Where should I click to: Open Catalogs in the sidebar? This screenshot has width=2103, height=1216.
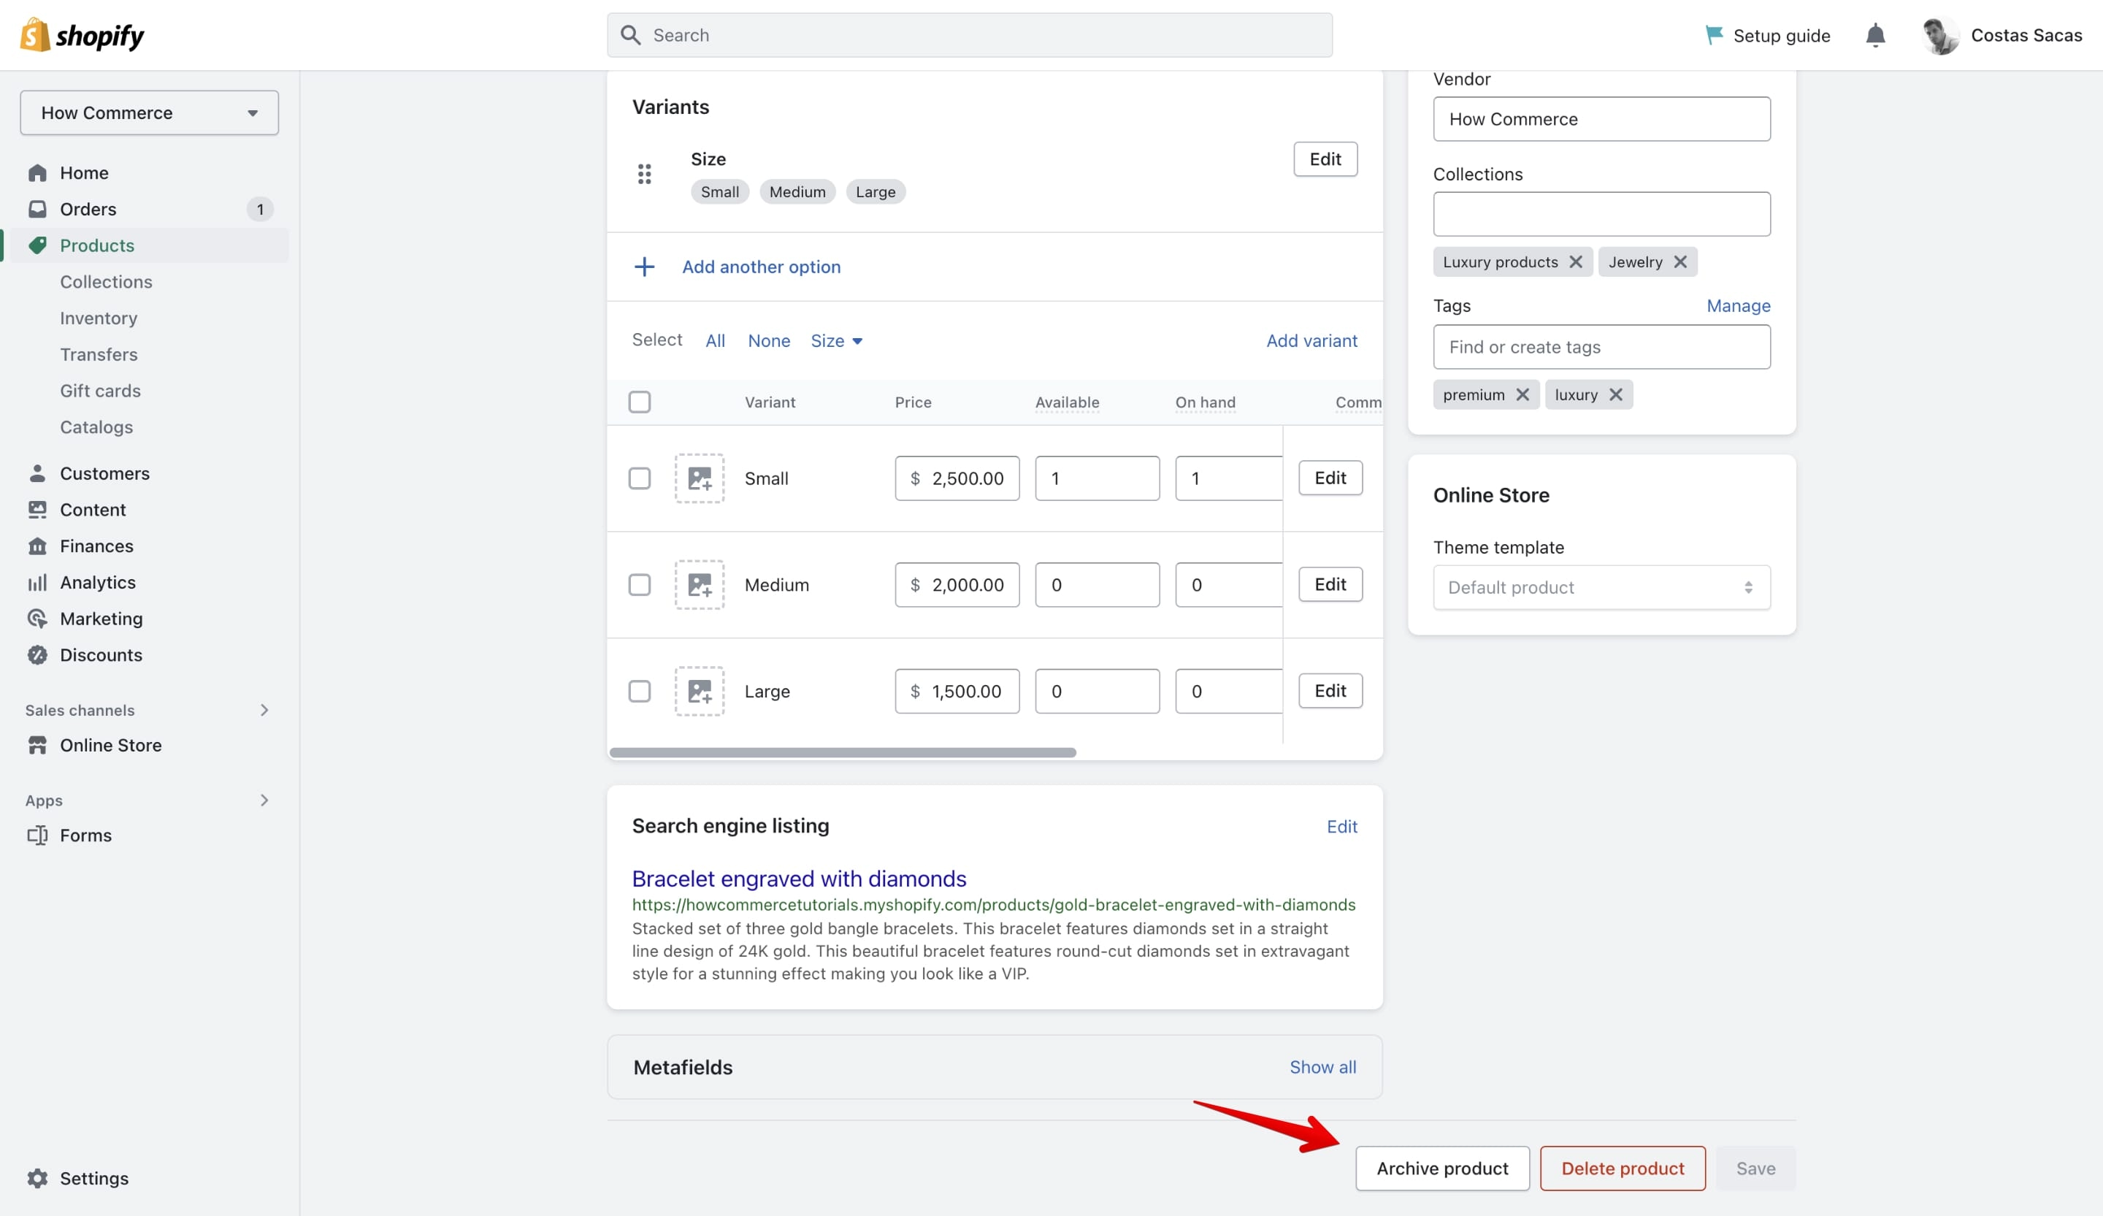click(x=96, y=427)
